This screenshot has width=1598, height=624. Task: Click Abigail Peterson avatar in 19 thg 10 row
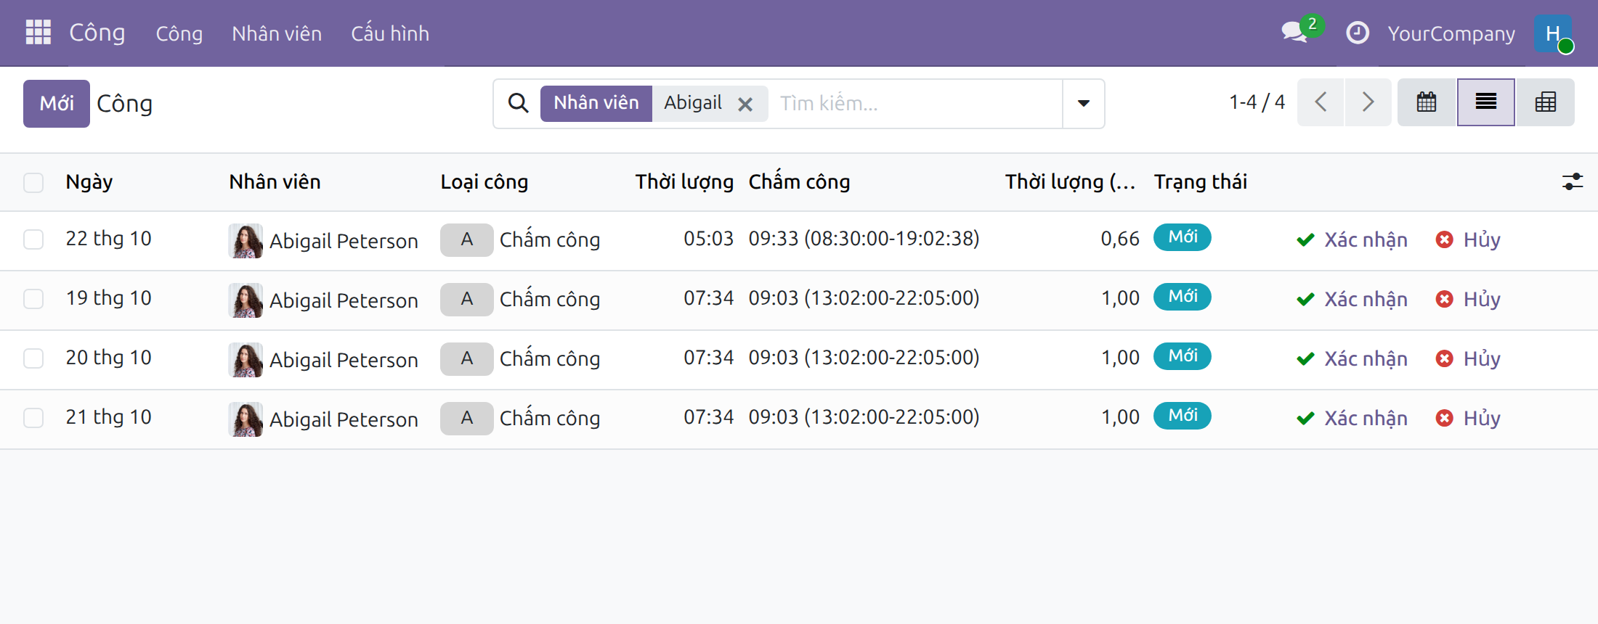coord(246,300)
